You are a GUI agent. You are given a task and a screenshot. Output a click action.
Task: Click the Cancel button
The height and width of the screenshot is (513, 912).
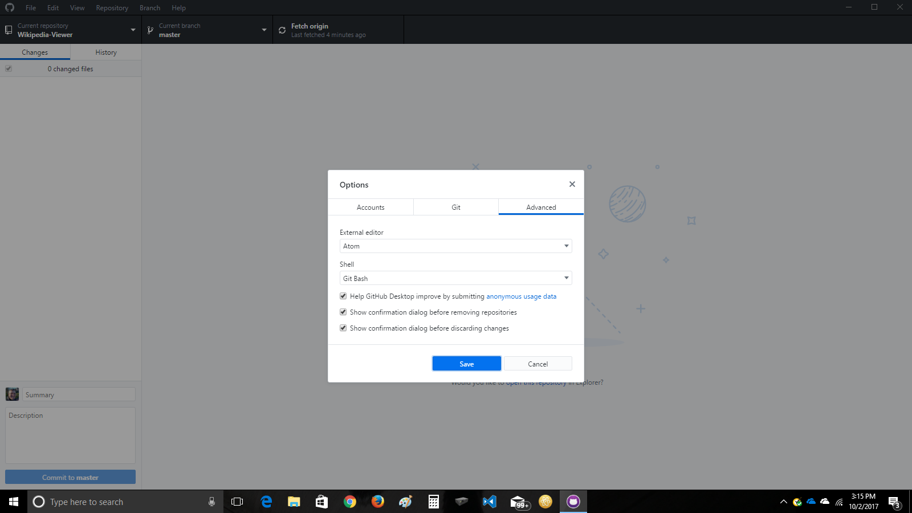click(x=538, y=364)
